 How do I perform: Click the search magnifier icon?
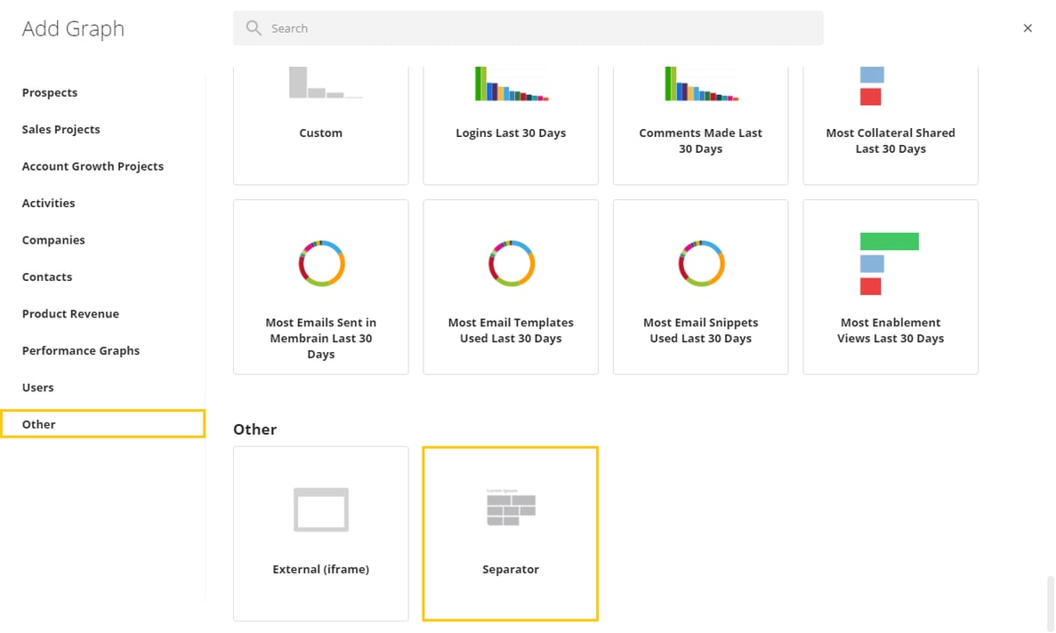point(253,28)
